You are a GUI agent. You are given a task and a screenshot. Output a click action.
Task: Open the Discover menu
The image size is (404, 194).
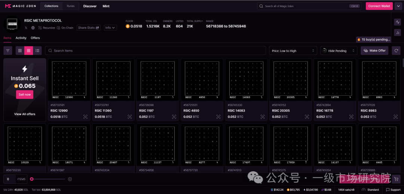coord(90,6)
